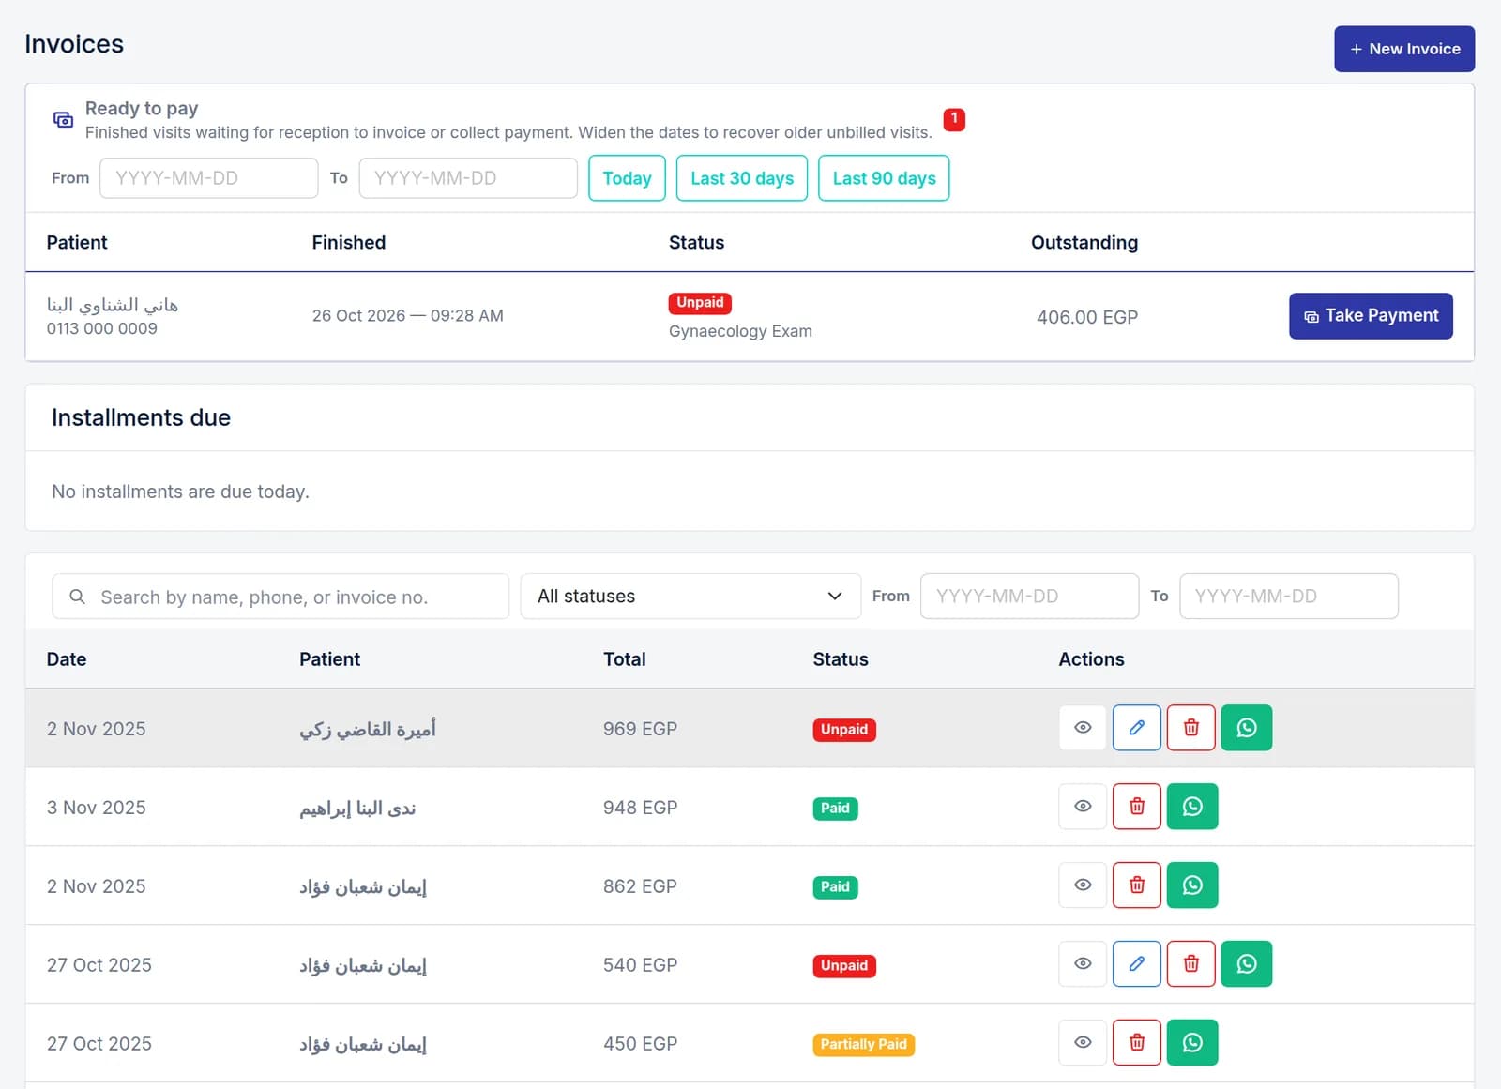The width and height of the screenshot is (1501, 1089).
Task: Click the Paid badge on 948 EGP row
Action: (x=835, y=808)
